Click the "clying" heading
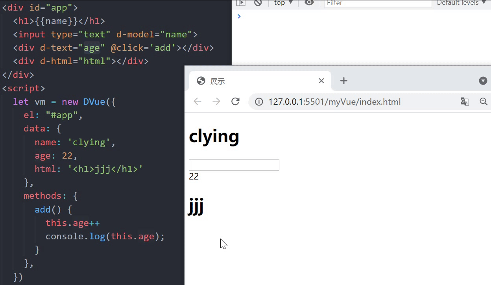The image size is (491, 285). (214, 136)
